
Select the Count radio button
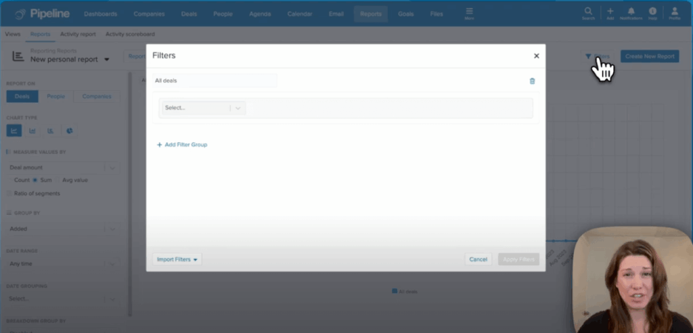coord(9,180)
